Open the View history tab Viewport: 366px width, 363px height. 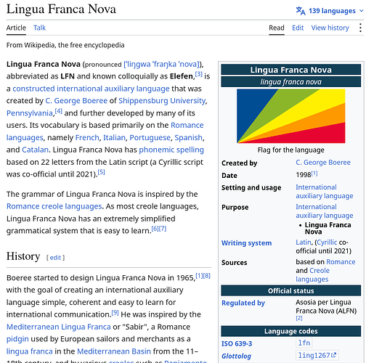coord(330,28)
